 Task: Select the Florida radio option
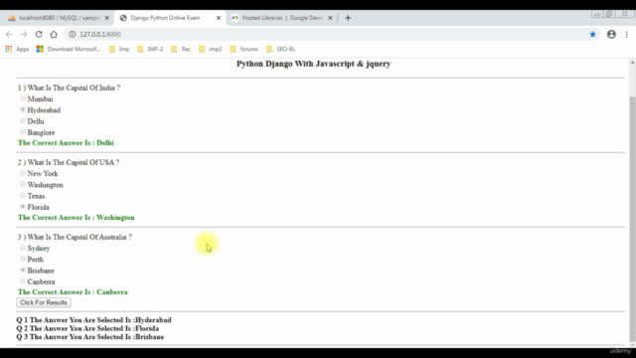23,207
